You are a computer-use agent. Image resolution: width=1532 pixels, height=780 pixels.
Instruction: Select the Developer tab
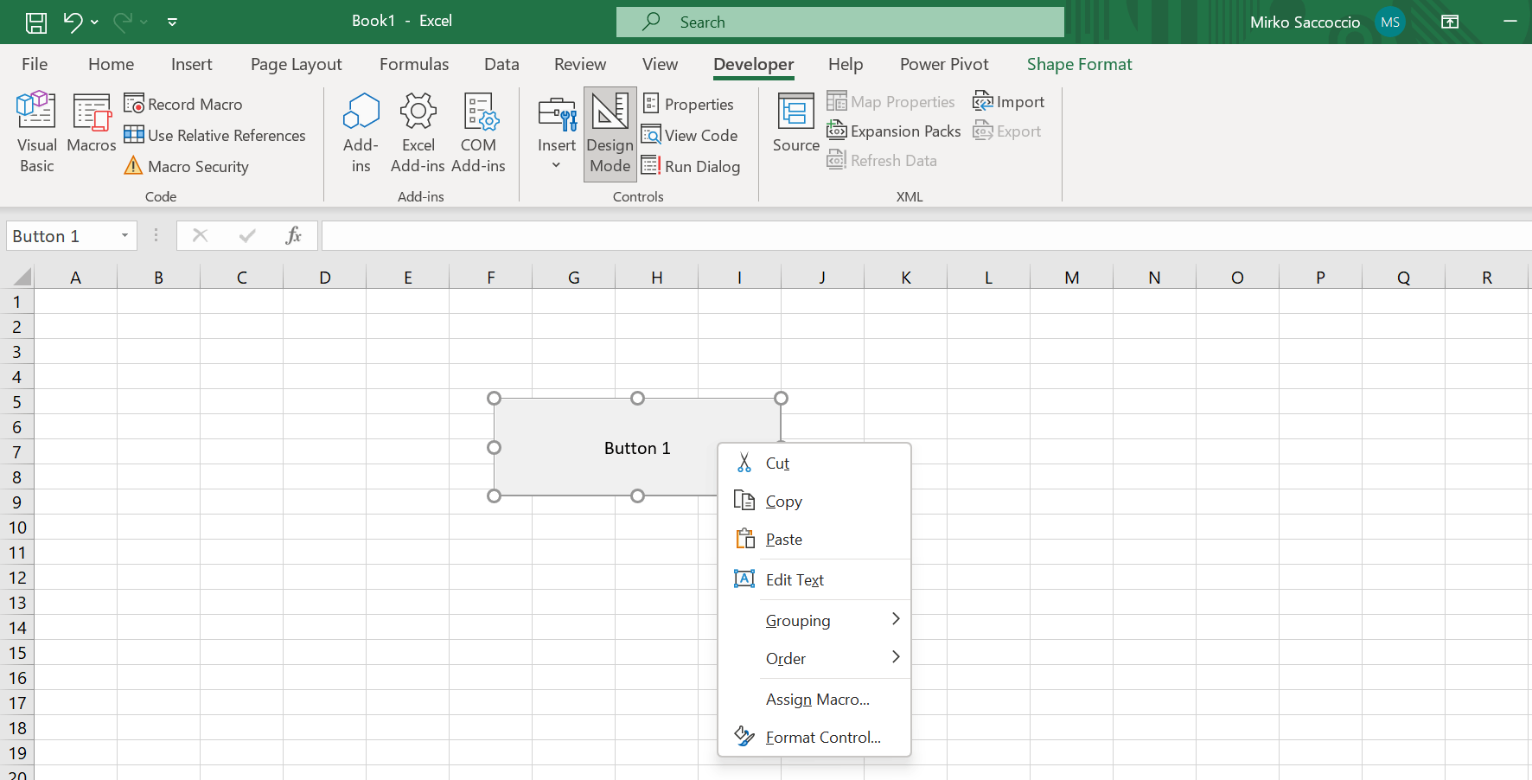tap(753, 64)
